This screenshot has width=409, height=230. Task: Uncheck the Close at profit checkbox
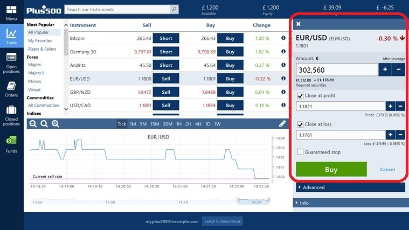pos(301,96)
